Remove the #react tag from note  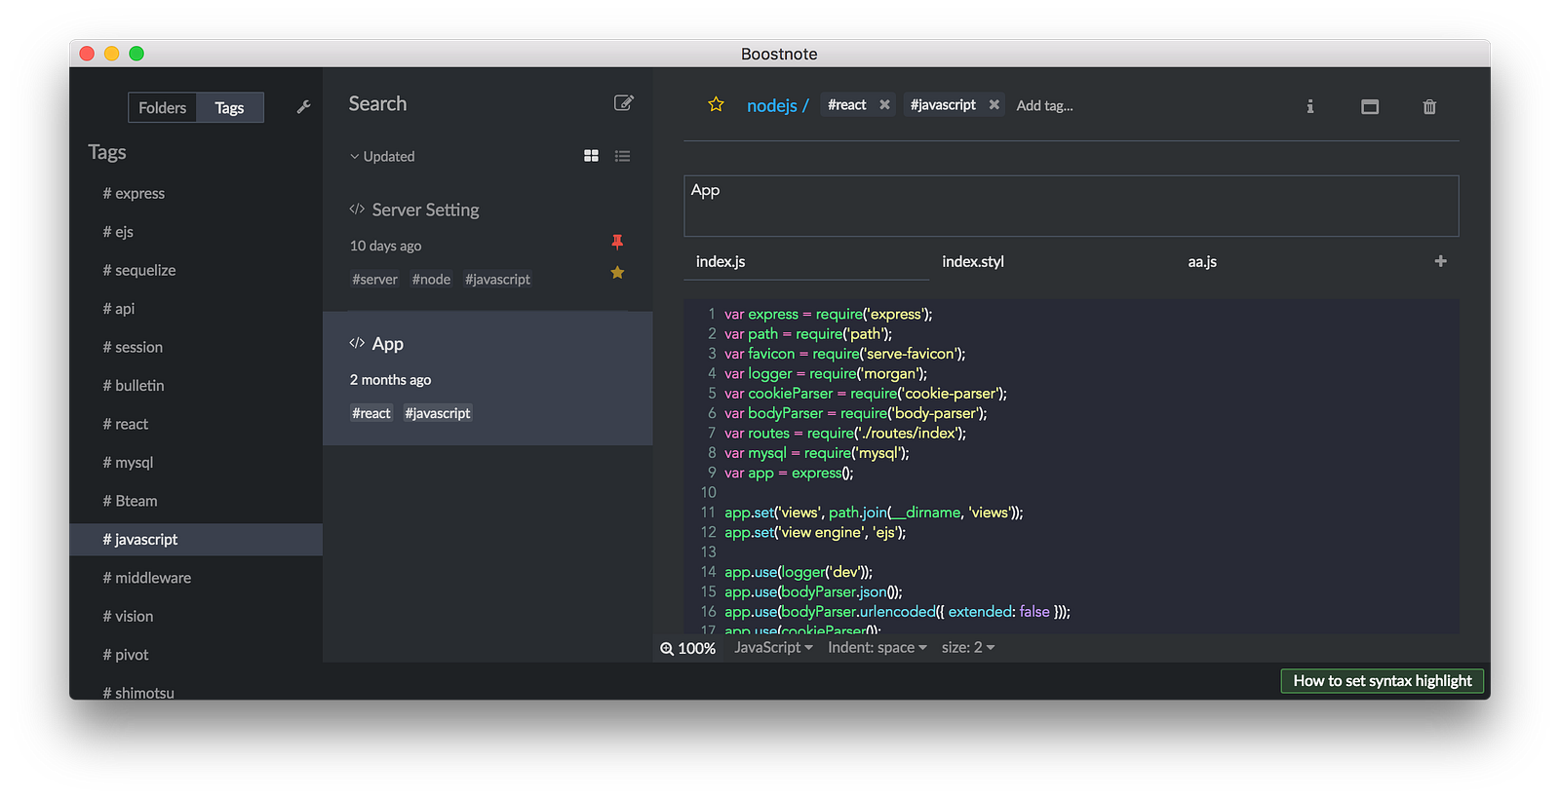884,104
